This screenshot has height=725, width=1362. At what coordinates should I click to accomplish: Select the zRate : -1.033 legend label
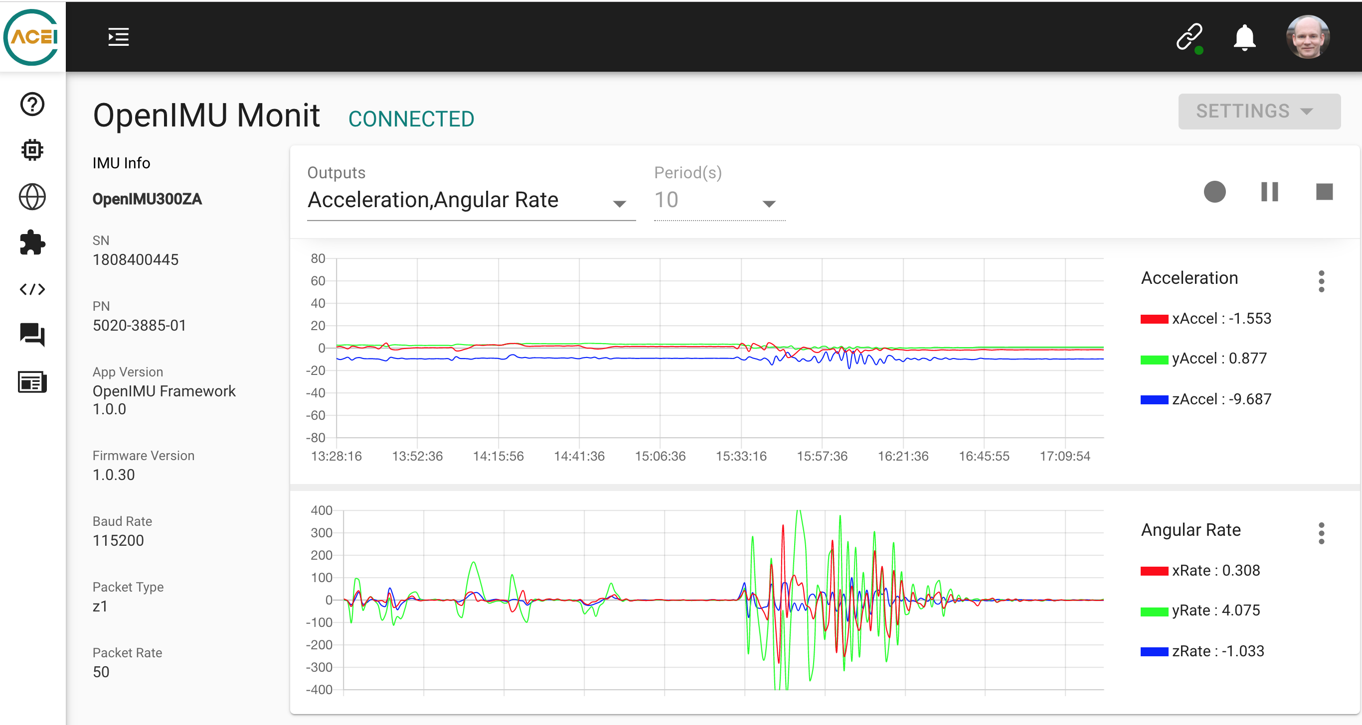click(x=1218, y=651)
